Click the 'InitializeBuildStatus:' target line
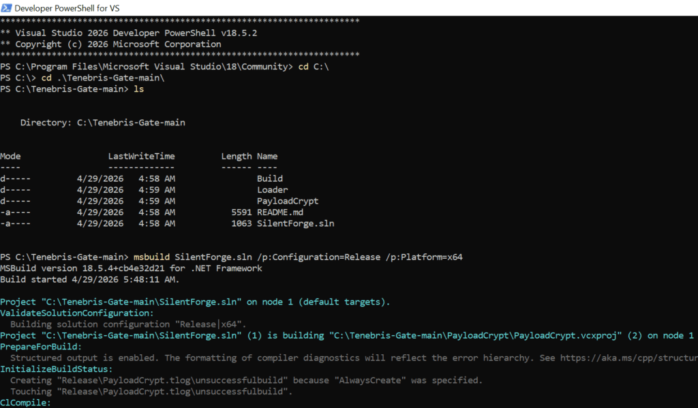This screenshot has width=698, height=408. pos(57,369)
